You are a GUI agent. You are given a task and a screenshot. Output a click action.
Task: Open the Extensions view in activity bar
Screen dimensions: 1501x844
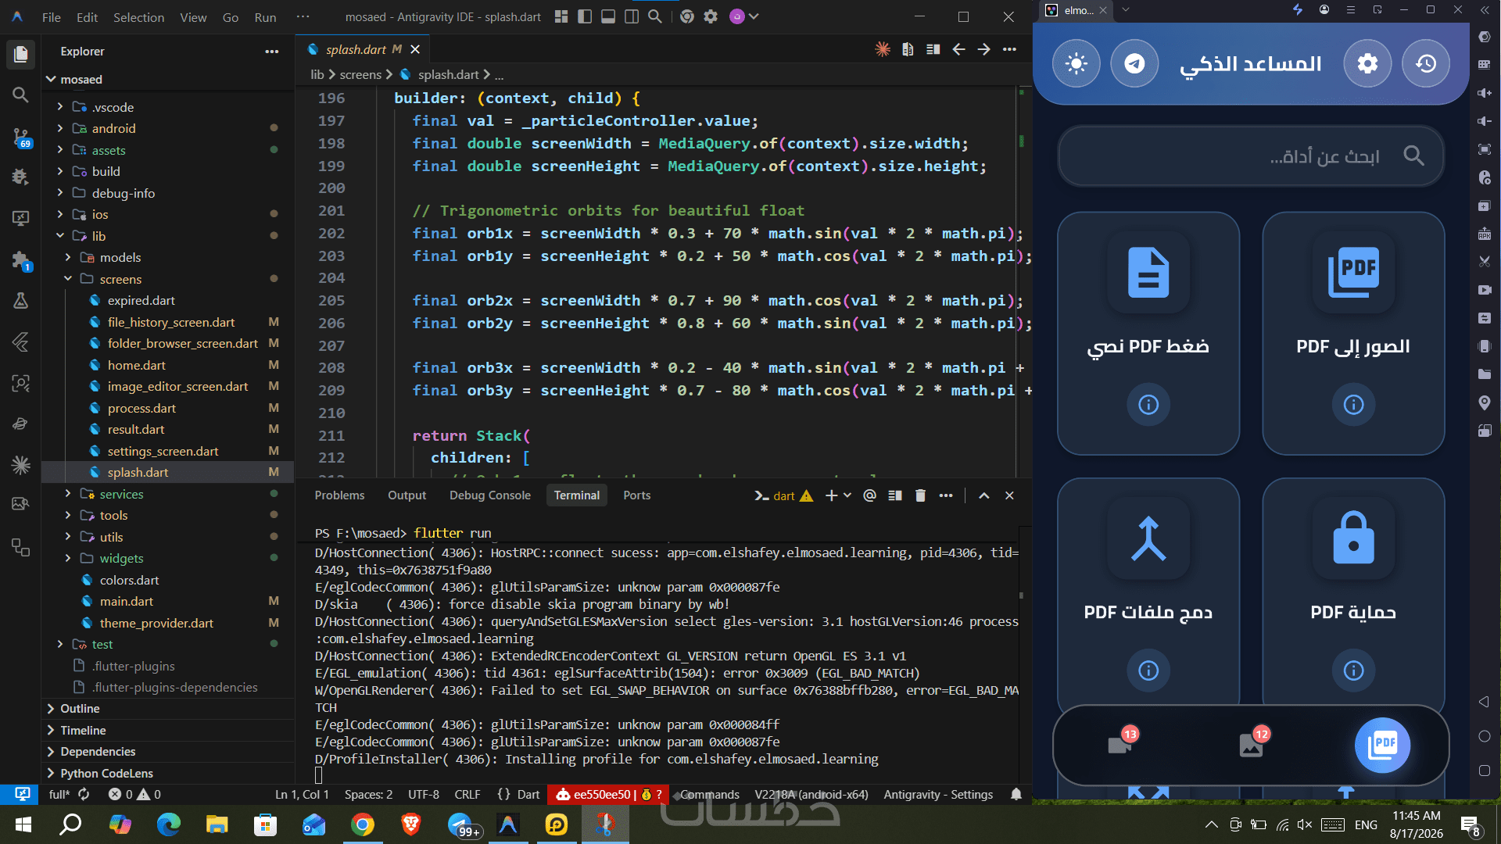pos(21,260)
